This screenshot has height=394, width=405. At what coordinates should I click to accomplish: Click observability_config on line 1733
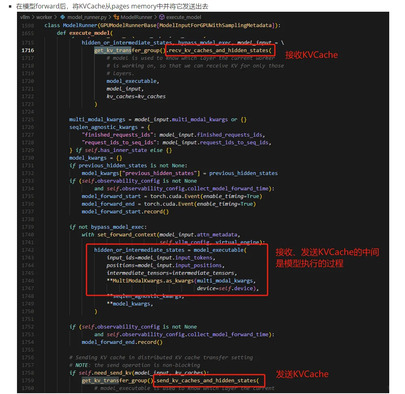click(129, 181)
